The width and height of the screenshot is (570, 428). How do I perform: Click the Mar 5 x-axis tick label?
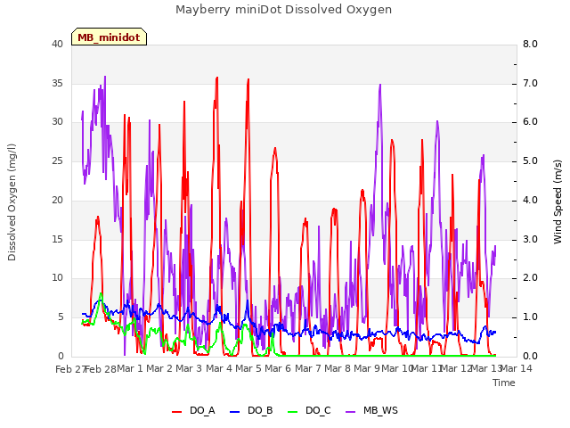248,368
